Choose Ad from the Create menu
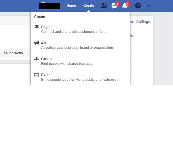173x154 pixels. pos(80,45)
